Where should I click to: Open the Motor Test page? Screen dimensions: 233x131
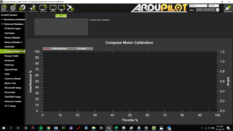(10, 83)
